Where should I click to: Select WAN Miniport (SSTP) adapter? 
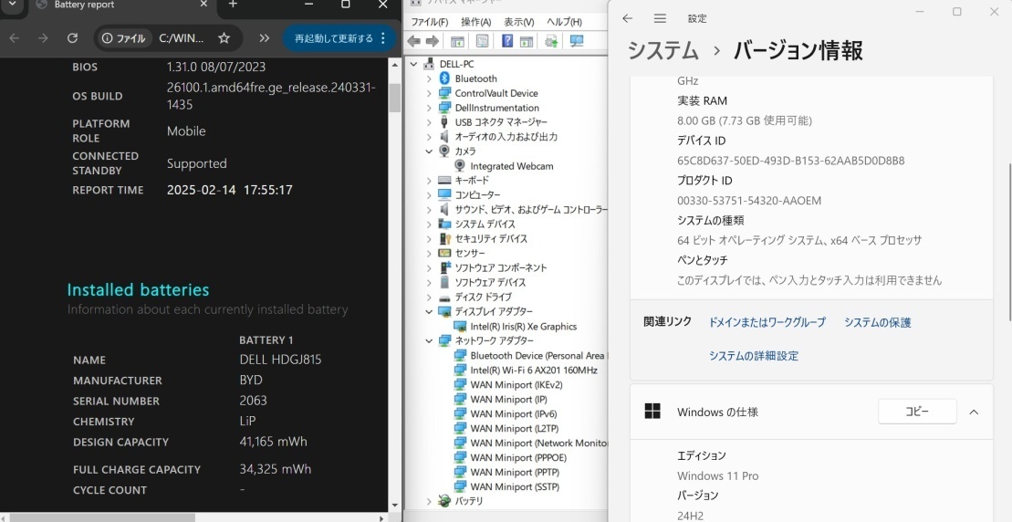[515, 486]
